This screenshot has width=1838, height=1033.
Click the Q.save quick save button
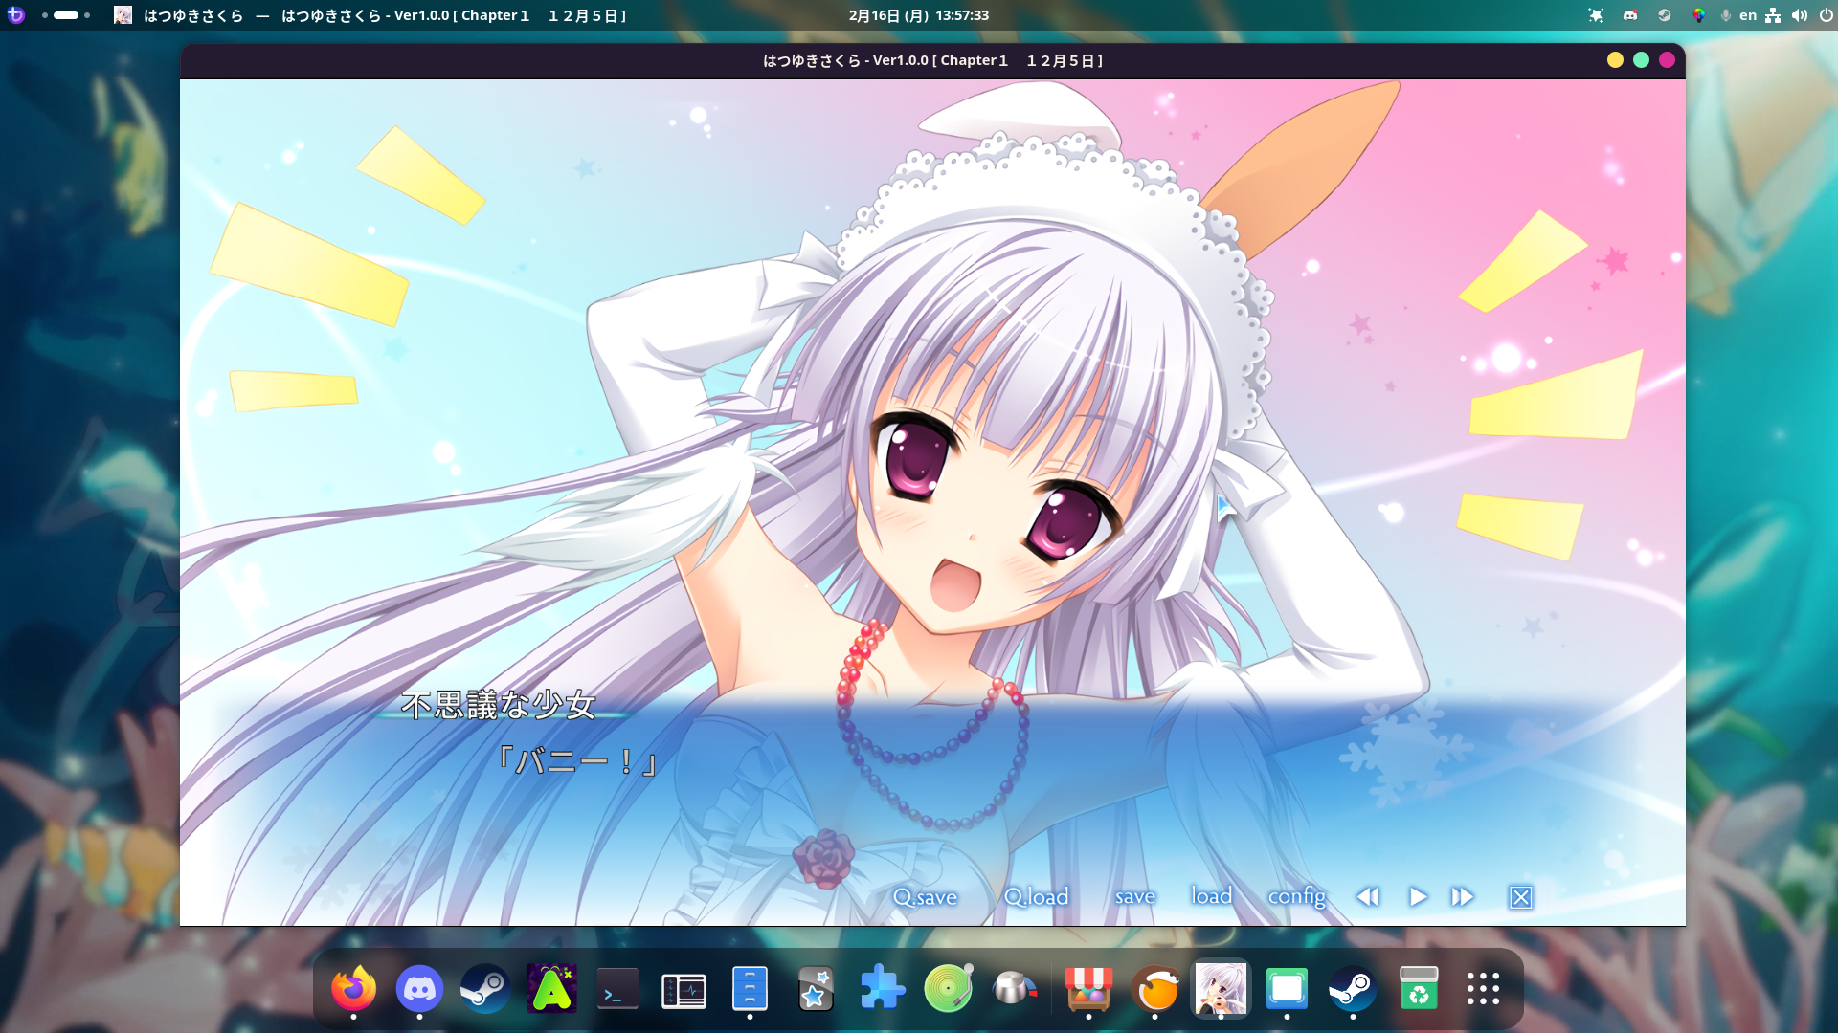[x=925, y=897]
